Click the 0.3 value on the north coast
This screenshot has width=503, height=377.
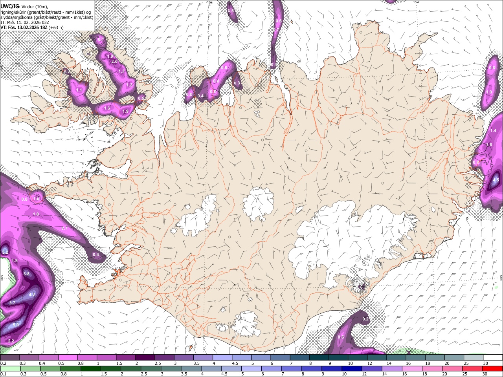(x=237, y=83)
